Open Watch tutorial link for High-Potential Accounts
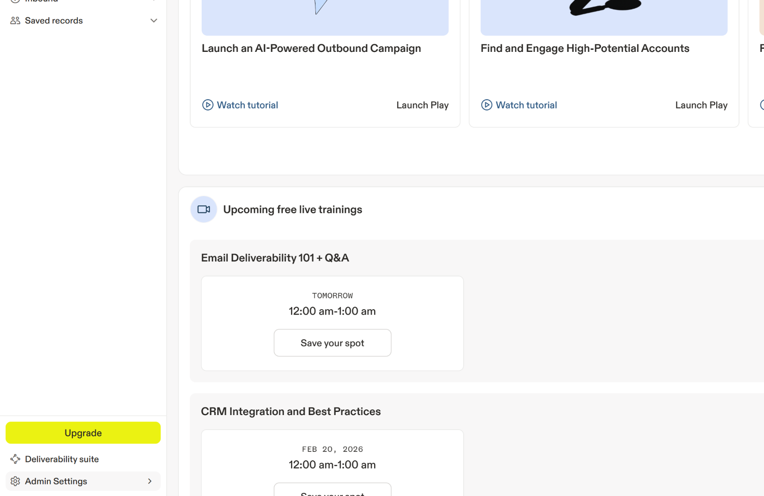 (526, 105)
